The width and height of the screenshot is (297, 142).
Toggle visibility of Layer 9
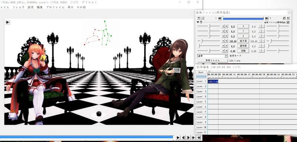tap(201, 122)
